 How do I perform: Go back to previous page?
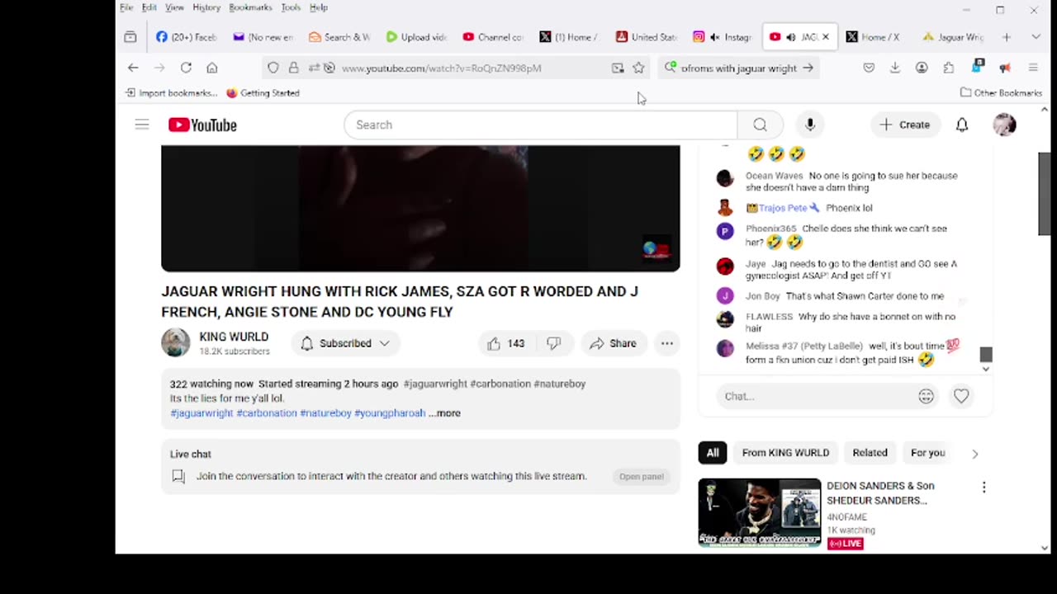(133, 68)
